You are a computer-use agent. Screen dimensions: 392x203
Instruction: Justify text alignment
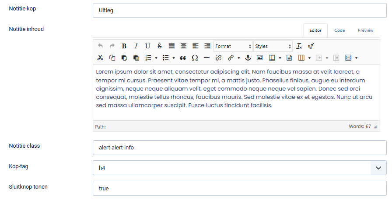[171, 46]
